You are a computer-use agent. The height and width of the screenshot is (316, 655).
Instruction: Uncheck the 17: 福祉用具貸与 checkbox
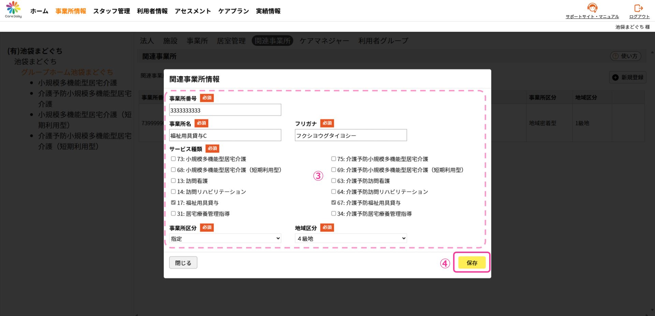pos(173,203)
